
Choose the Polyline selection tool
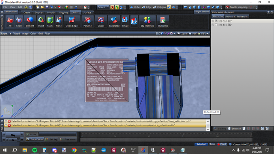point(87,21)
